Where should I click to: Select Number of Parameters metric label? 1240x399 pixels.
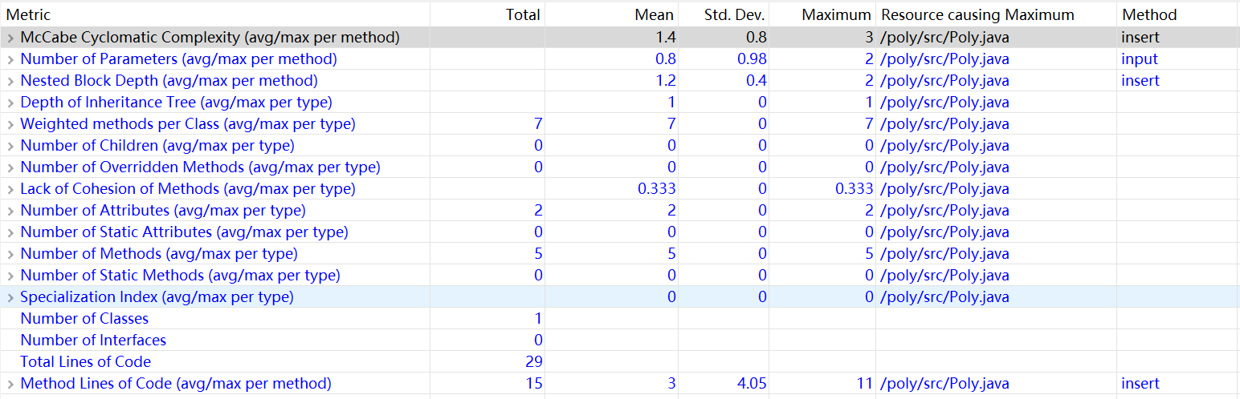(178, 59)
